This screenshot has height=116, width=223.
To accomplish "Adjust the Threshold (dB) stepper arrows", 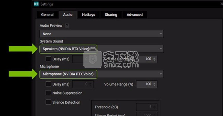I will point(154,107).
